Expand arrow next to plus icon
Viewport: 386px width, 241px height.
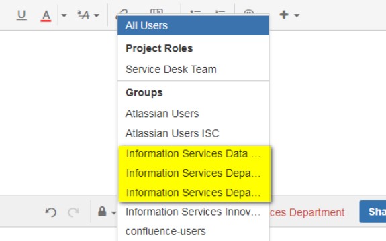(x=297, y=15)
